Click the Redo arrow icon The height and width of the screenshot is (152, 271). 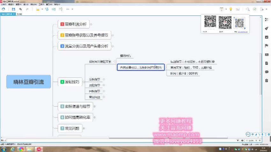pos(27,9)
